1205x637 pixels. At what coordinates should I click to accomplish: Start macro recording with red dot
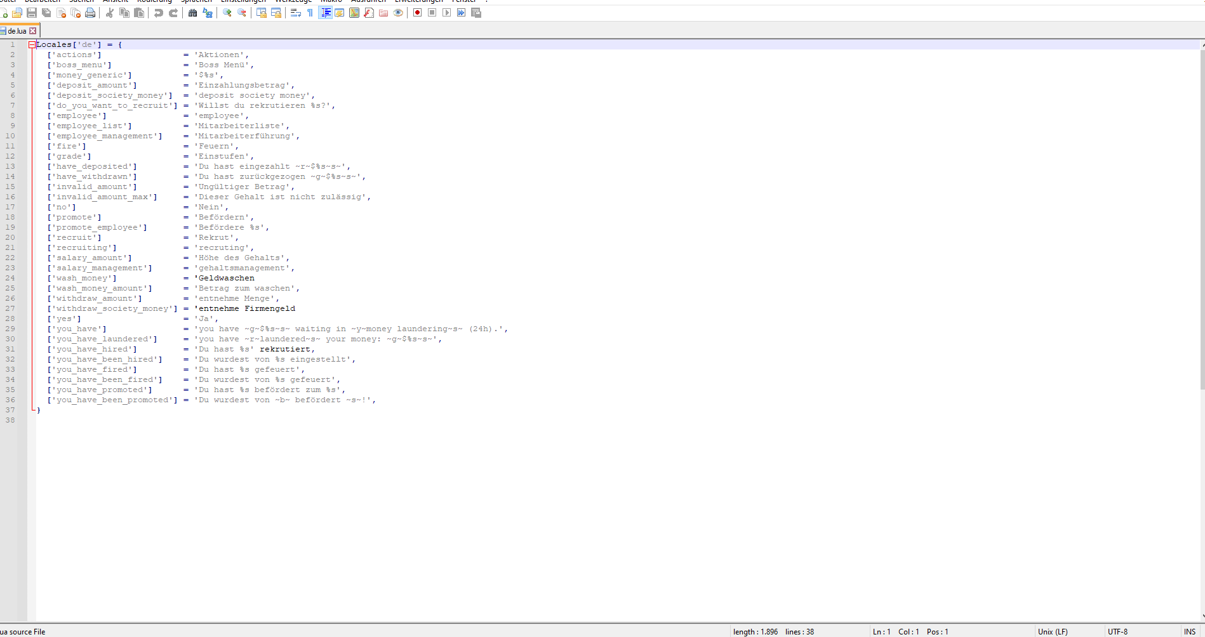(x=418, y=13)
